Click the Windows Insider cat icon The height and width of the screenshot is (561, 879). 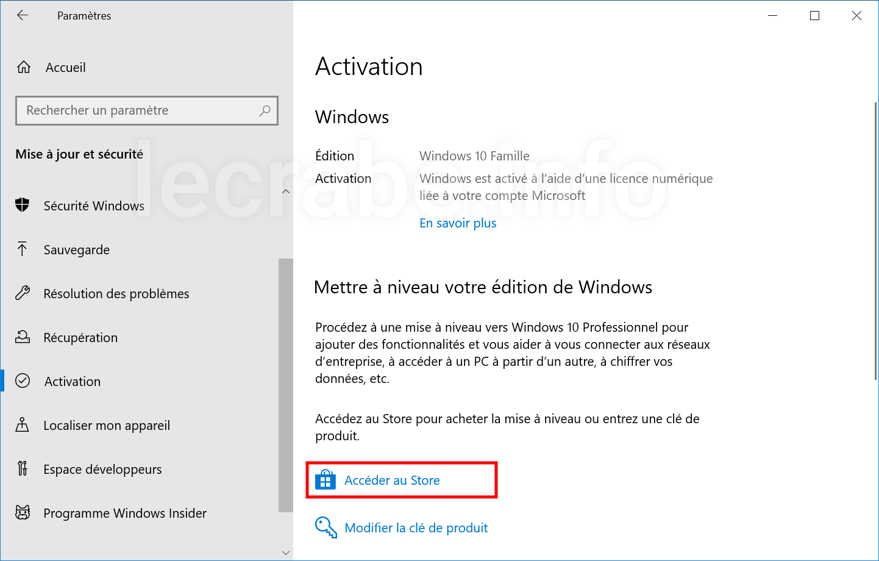(23, 512)
